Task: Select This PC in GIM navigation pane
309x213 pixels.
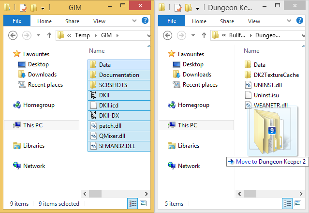Action: (x=32, y=125)
